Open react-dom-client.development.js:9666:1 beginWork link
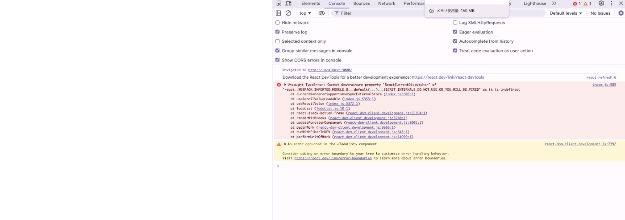 pyautogui.click(x=355, y=127)
